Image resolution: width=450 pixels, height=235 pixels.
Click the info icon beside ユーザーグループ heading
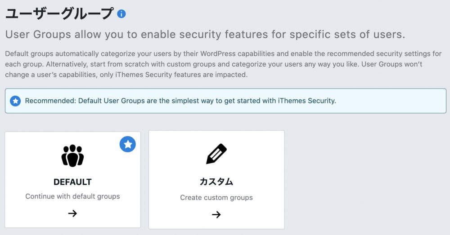click(121, 14)
